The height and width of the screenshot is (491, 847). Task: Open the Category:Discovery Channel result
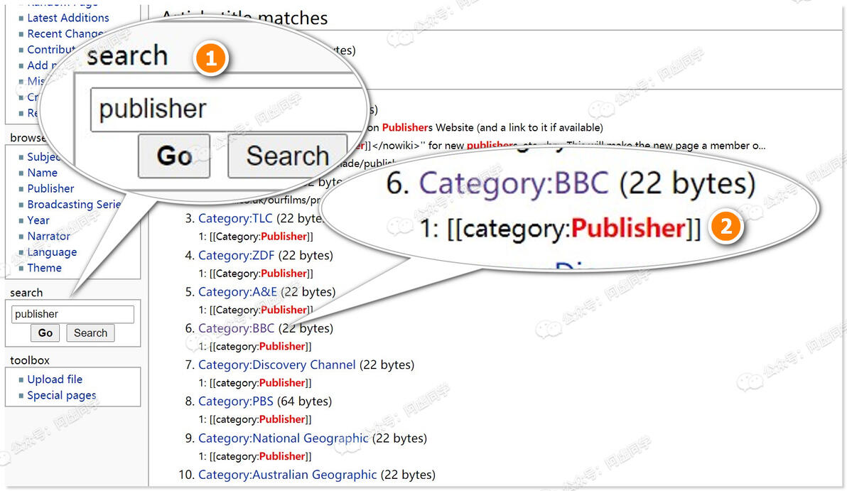point(276,365)
